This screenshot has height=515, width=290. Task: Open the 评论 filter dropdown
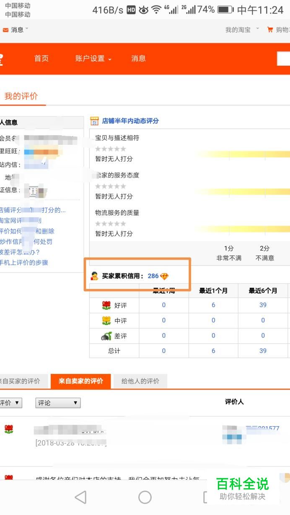click(58, 403)
